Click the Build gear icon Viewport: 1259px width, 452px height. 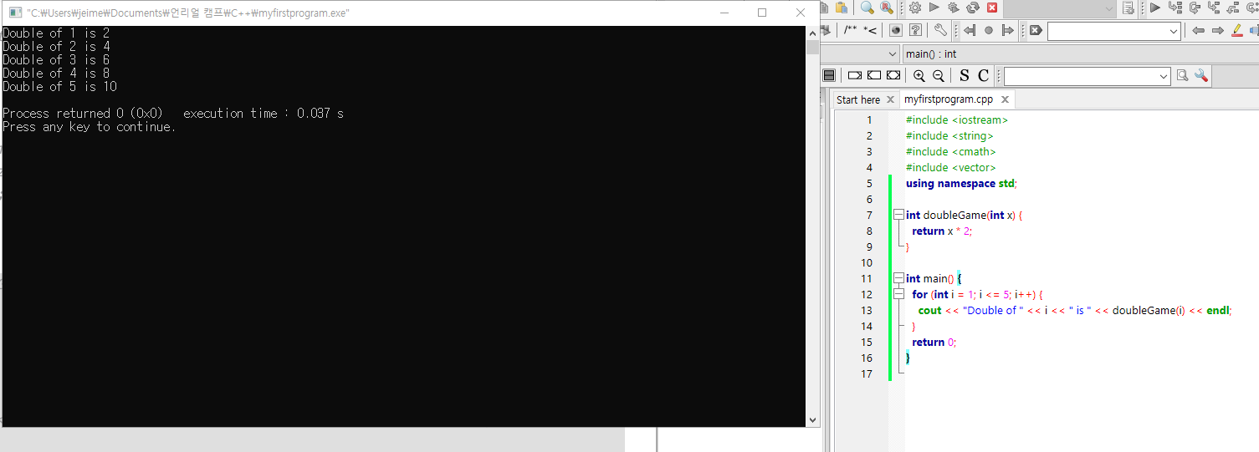click(x=915, y=8)
